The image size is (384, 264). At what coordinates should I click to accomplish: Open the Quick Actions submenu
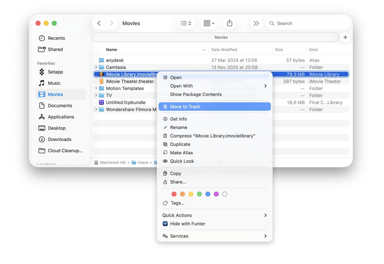[x=215, y=215]
